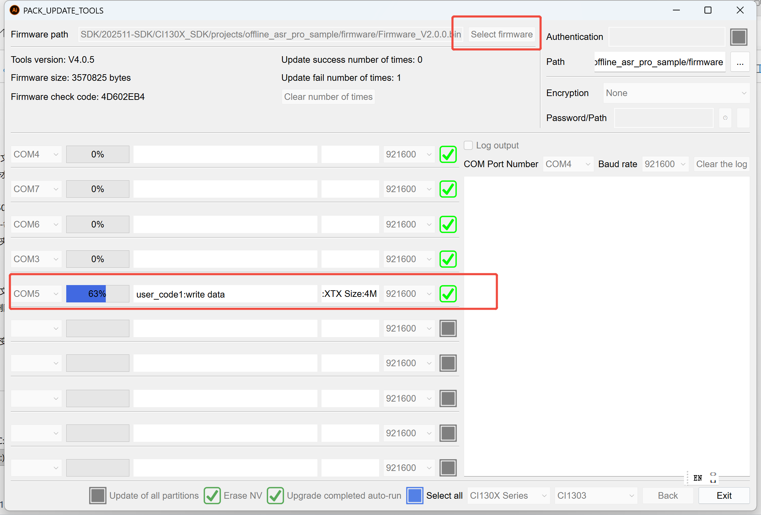Toggle off the COM5 row green checkmark
The width and height of the screenshot is (761, 515).
click(448, 294)
